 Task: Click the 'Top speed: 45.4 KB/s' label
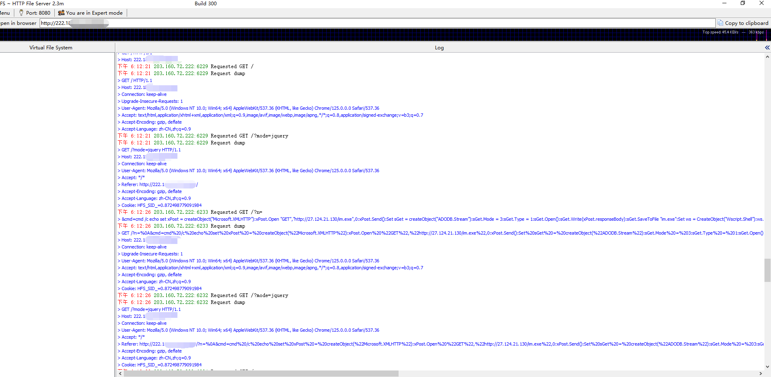point(720,32)
